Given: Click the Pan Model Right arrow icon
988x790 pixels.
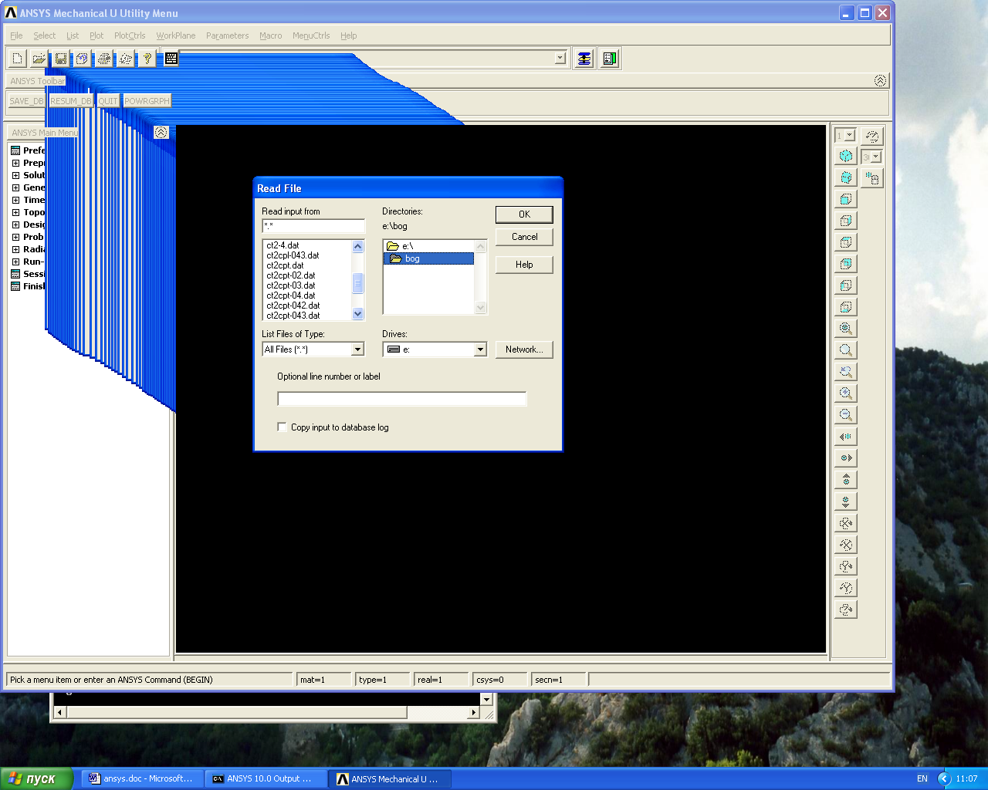Looking at the screenshot, I should [846, 458].
